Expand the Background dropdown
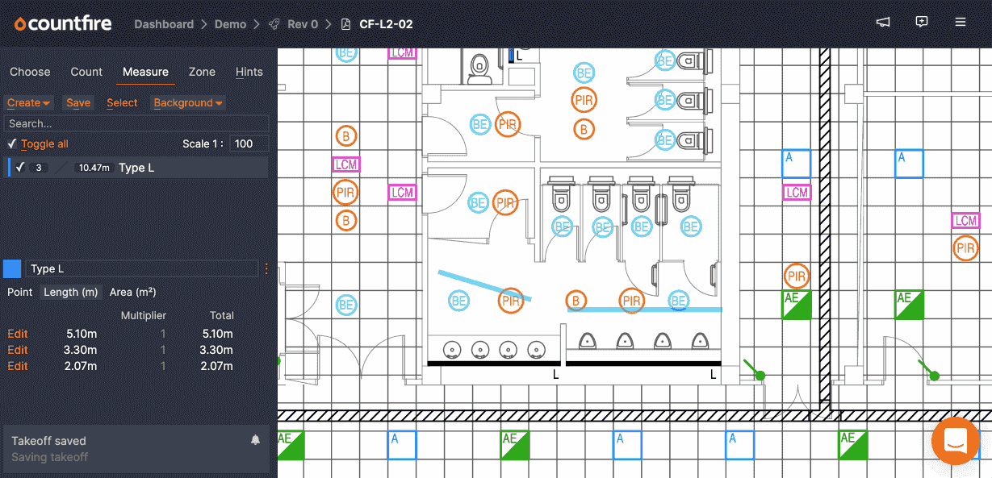Image resolution: width=992 pixels, height=478 pixels. 188,102
